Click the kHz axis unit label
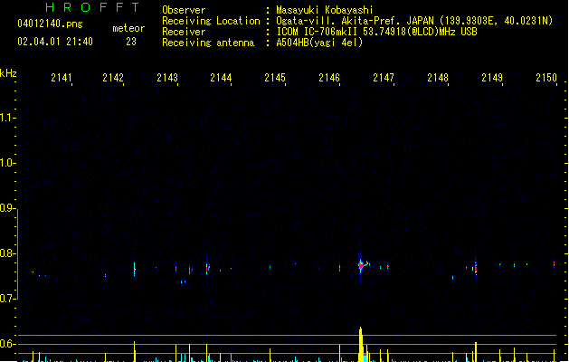Image resolution: width=569 pixels, height=362 pixels. (x=8, y=73)
